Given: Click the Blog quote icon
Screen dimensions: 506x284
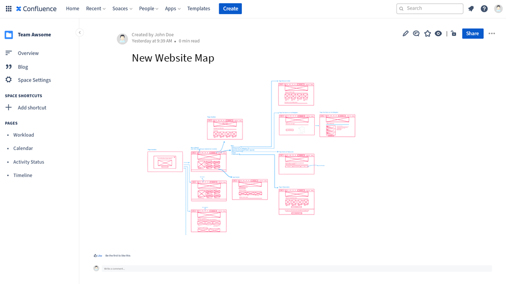Looking at the screenshot, I should pos(9,67).
